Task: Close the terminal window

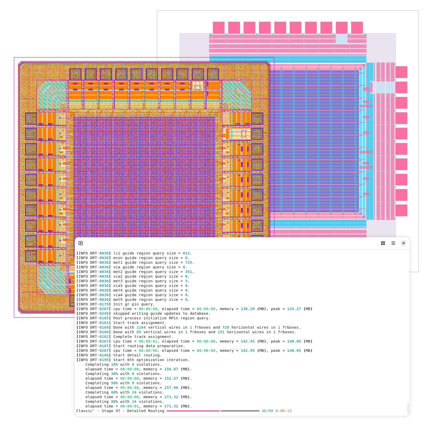Action: pyautogui.click(x=404, y=243)
